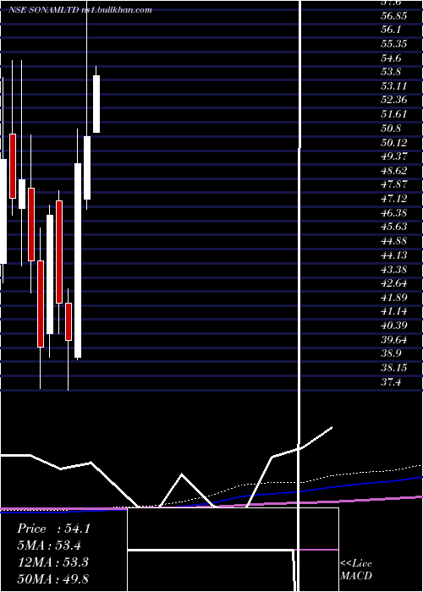Click the 41.14 price axis label

394,311
